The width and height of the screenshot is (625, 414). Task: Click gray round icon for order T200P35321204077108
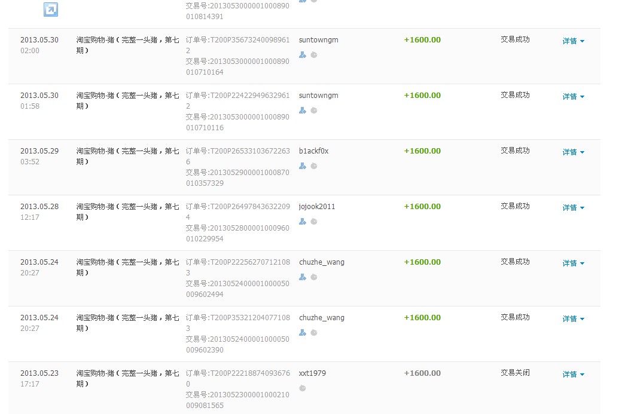click(x=314, y=333)
